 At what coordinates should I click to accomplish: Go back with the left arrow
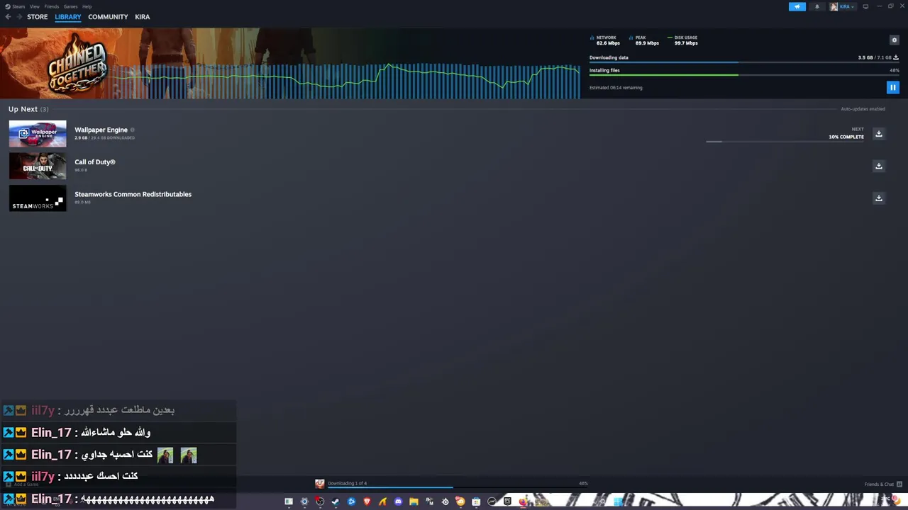(x=9, y=17)
